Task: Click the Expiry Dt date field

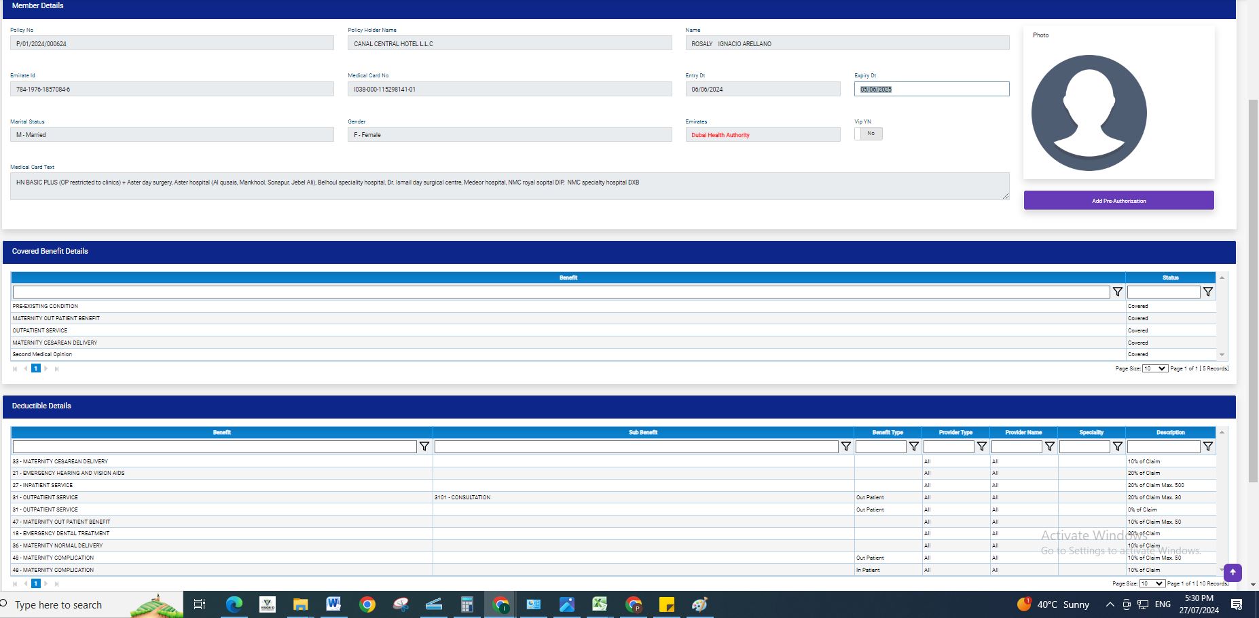Action: (x=931, y=89)
